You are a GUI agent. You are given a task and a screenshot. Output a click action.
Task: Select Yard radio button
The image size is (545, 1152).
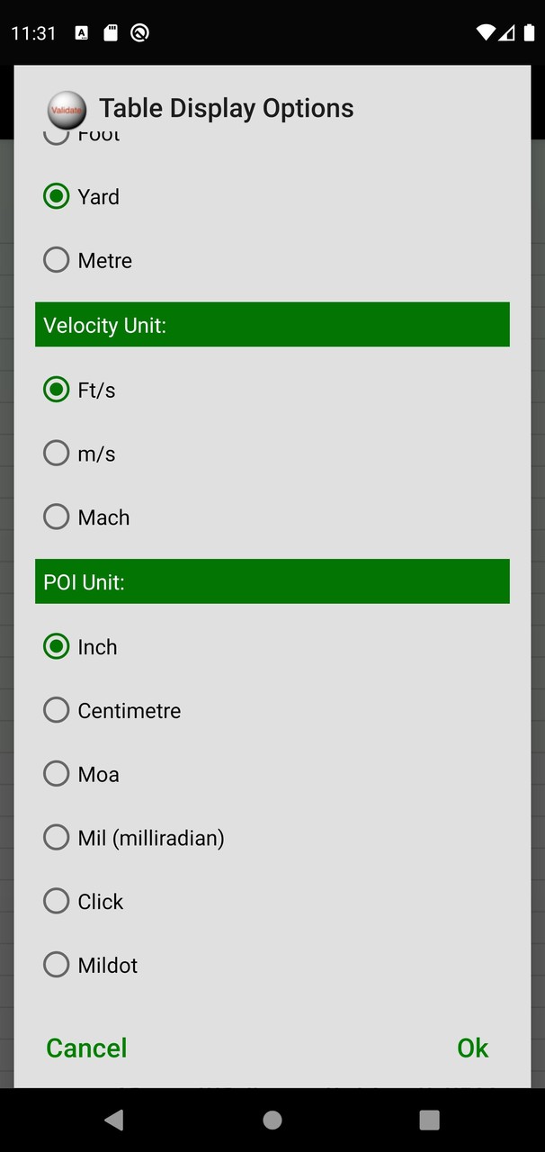pyautogui.click(x=56, y=195)
